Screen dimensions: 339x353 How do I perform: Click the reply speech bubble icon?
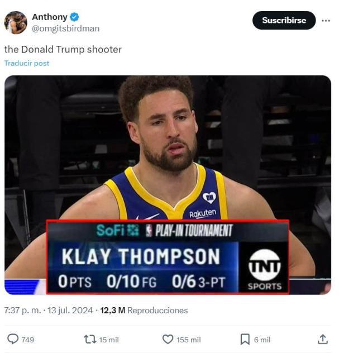click(12, 339)
